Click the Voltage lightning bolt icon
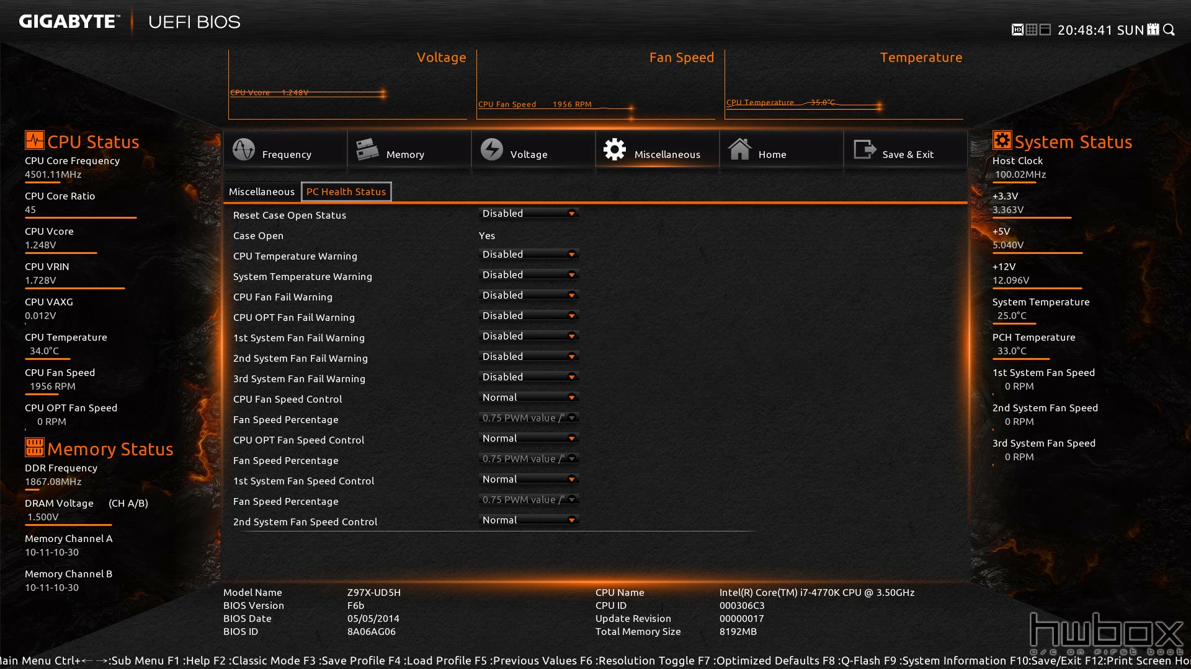Screen dimensions: 1191x669 [491, 149]
